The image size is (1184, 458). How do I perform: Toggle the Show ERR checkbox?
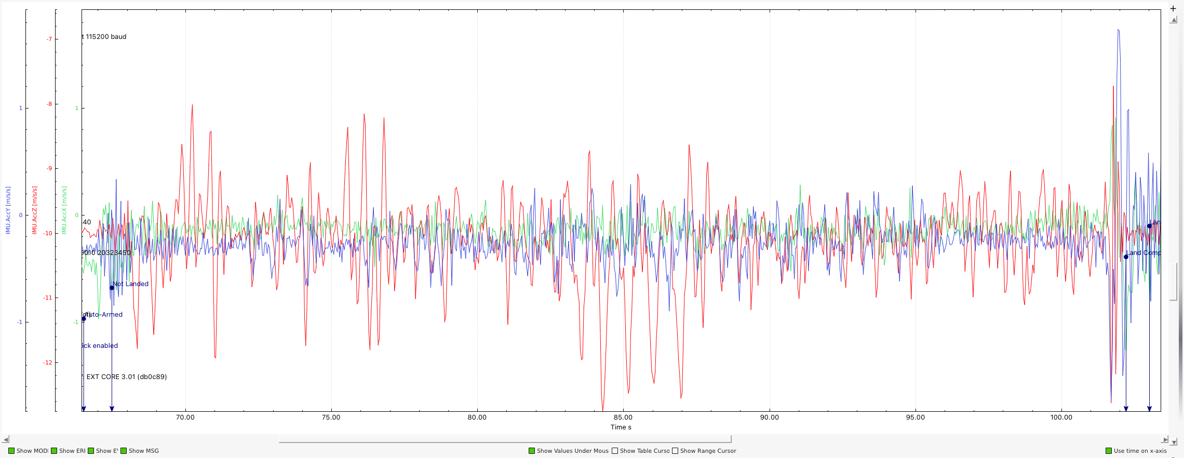(x=54, y=451)
